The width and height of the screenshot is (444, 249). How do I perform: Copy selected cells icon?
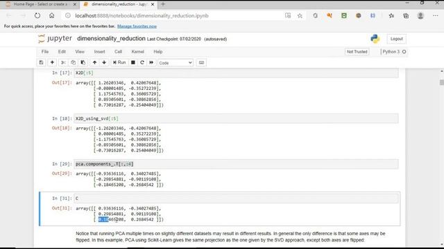pos(73,62)
